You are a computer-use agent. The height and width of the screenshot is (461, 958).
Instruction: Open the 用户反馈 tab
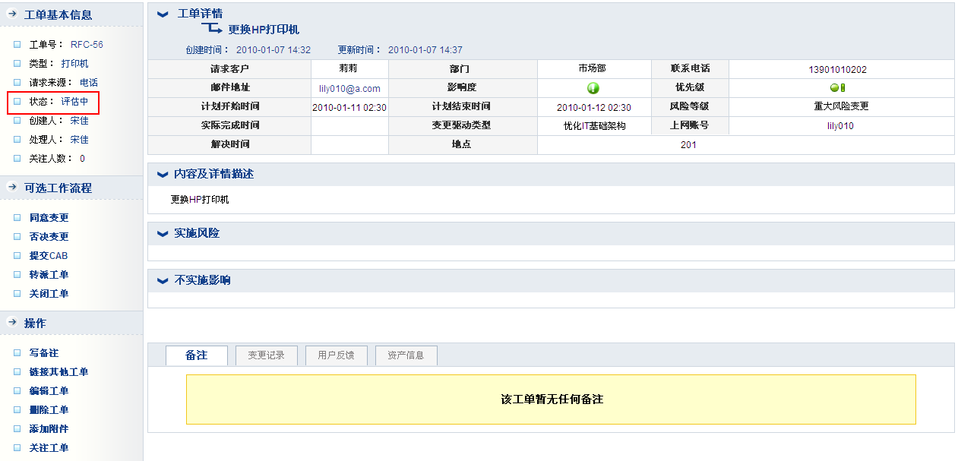[x=336, y=355]
